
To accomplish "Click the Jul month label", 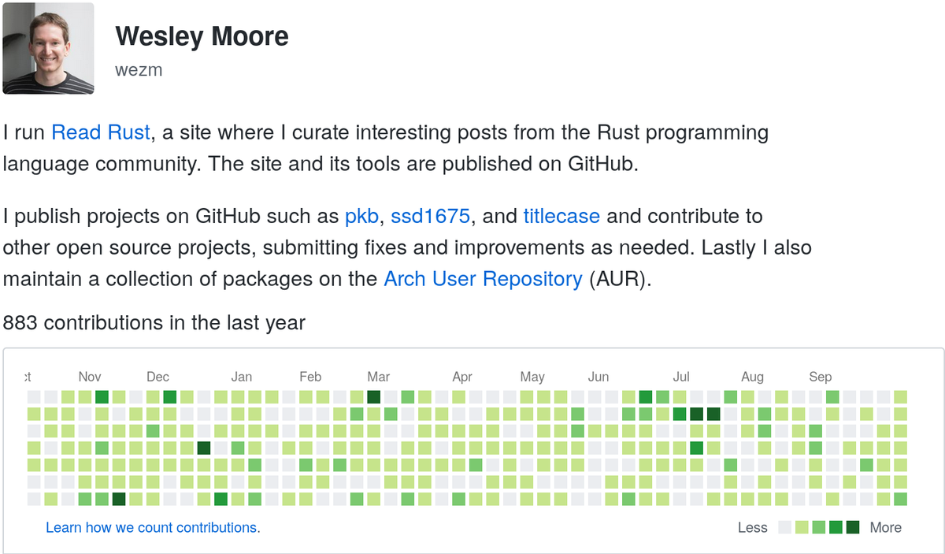I will pyautogui.click(x=681, y=377).
